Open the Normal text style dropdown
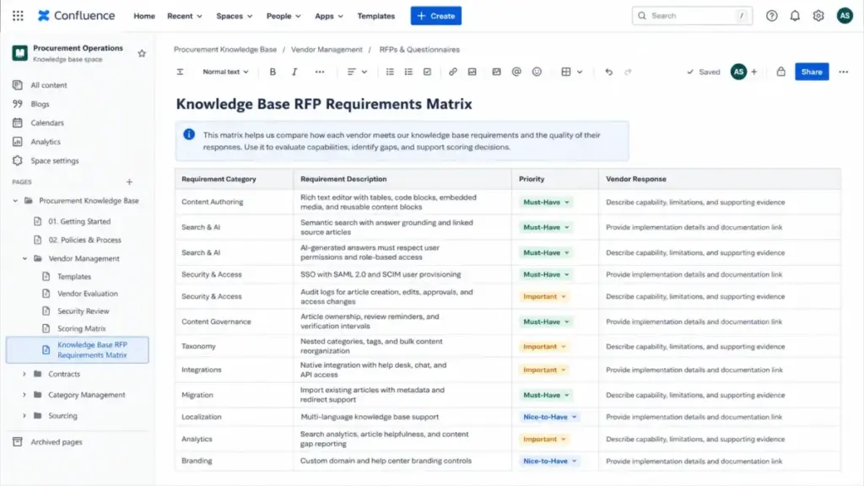This screenshot has width=864, height=486. click(225, 72)
